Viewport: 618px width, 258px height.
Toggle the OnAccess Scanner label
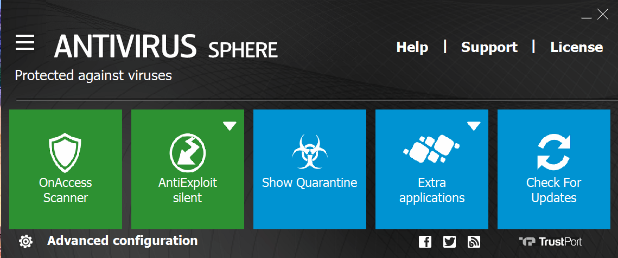66,190
